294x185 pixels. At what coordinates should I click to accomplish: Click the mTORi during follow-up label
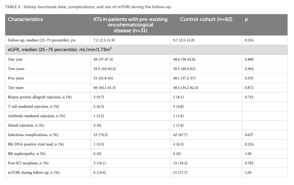(34, 173)
